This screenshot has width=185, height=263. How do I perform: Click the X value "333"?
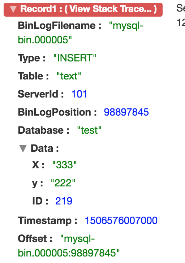click(x=64, y=165)
